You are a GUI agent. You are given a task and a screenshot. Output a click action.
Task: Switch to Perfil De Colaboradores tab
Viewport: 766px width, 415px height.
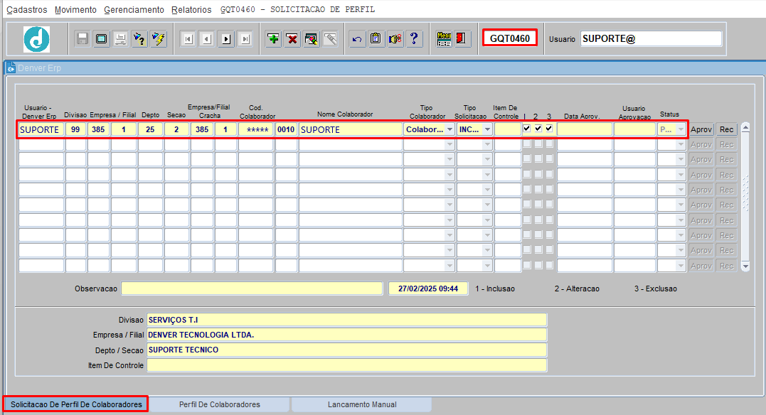[219, 404]
